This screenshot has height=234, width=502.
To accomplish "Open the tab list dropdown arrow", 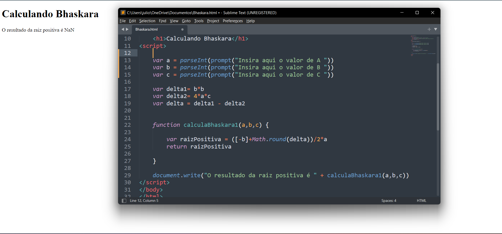I will (x=435, y=29).
